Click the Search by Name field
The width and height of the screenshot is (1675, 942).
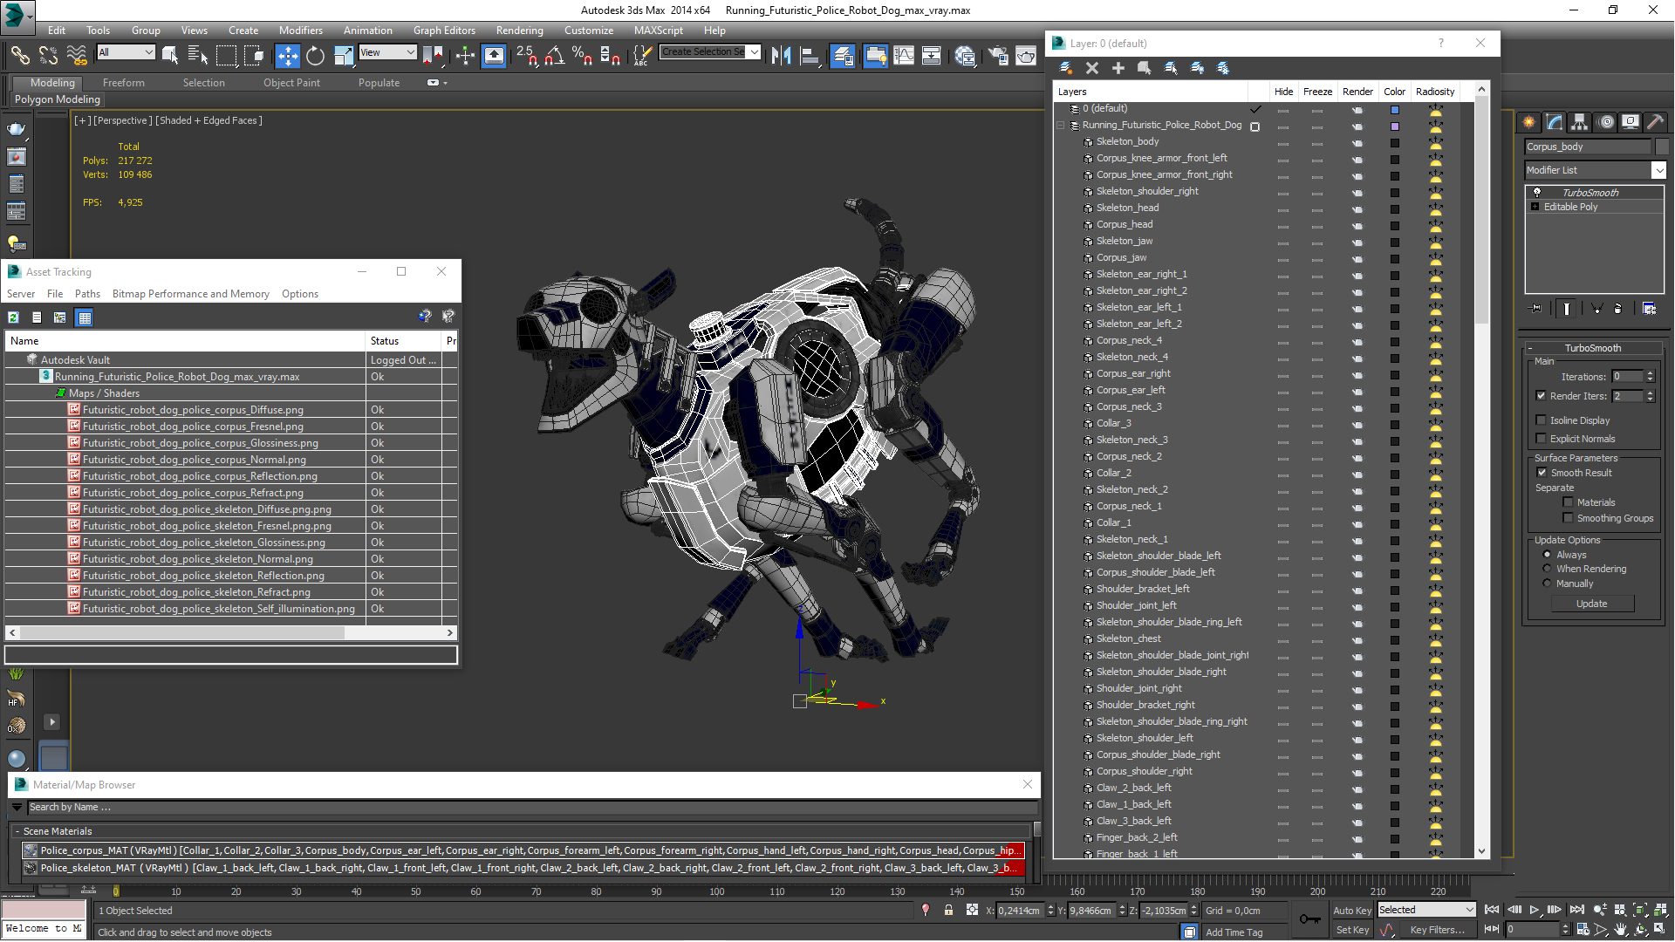(530, 808)
